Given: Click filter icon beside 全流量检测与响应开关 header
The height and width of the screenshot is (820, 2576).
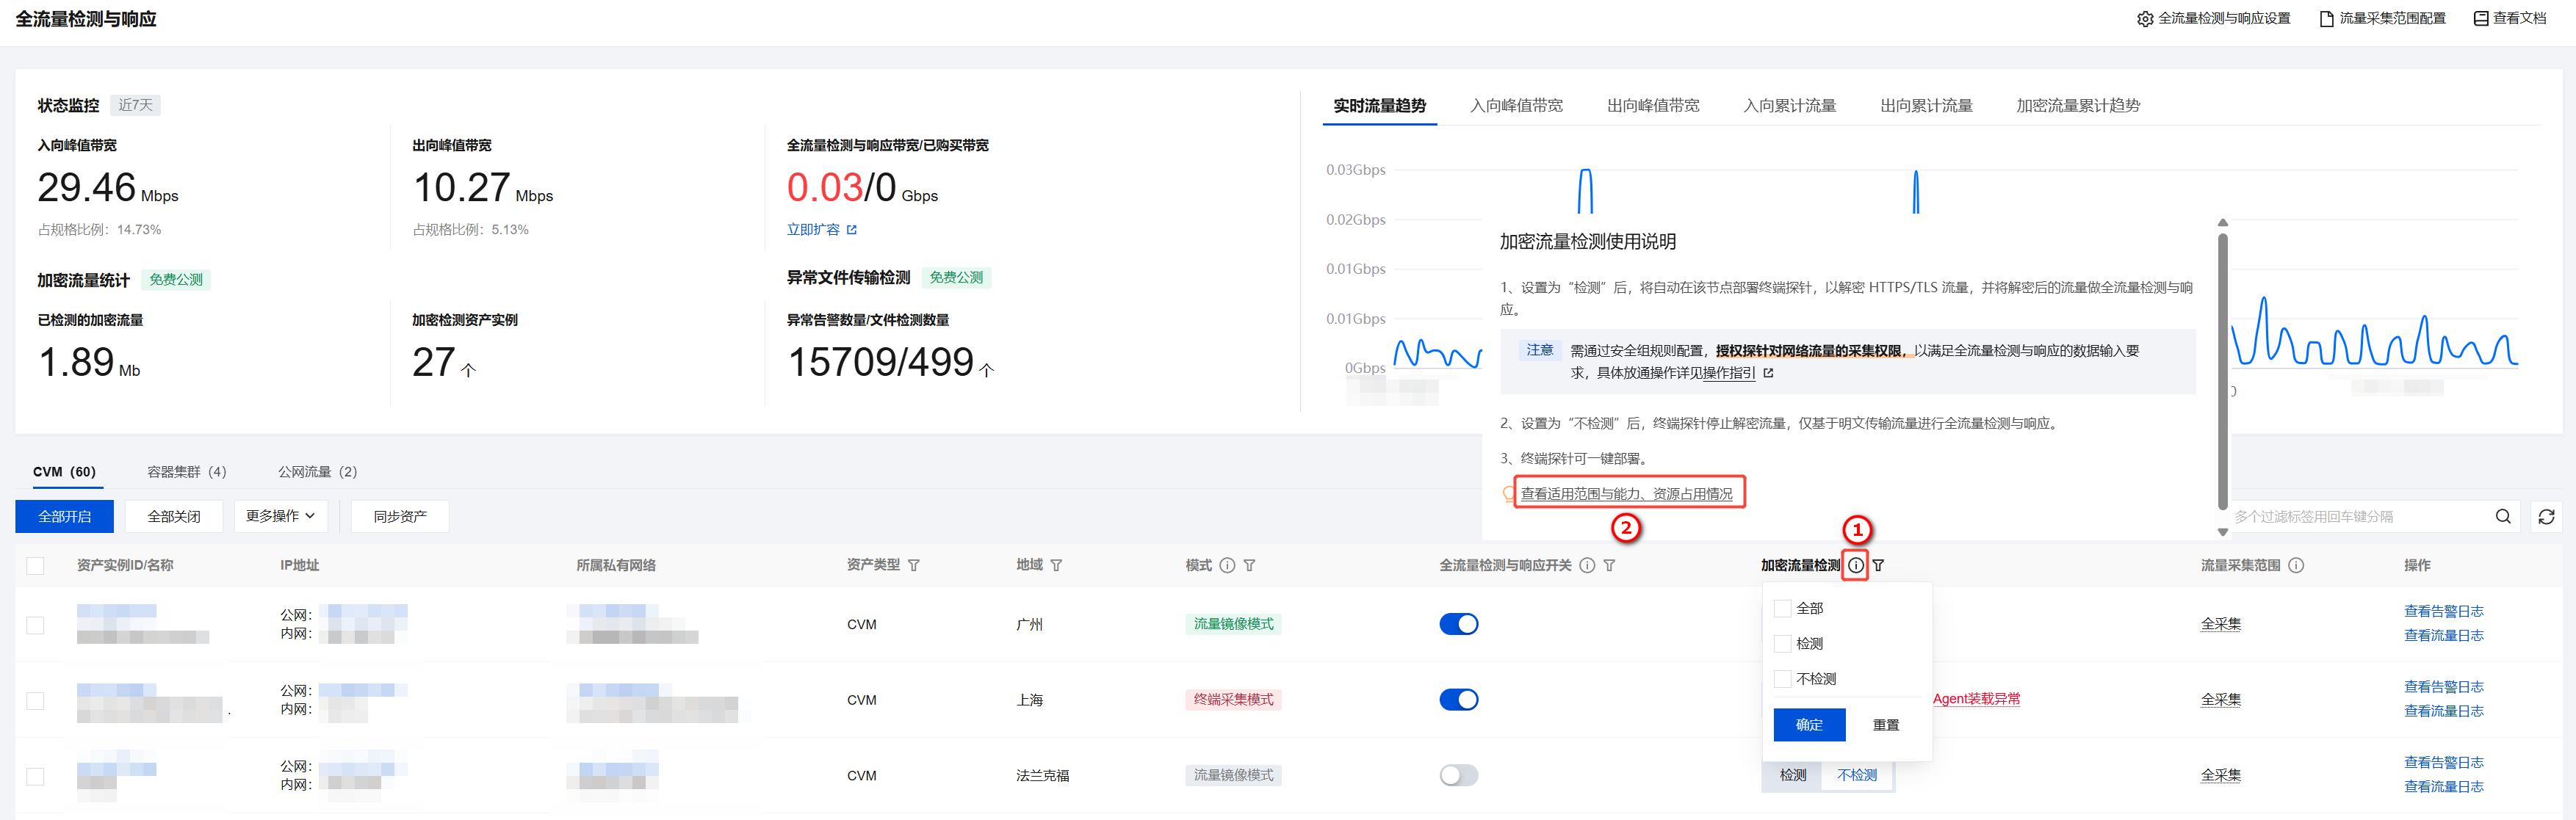Looking at the screenshot, I should point(1609,565).
